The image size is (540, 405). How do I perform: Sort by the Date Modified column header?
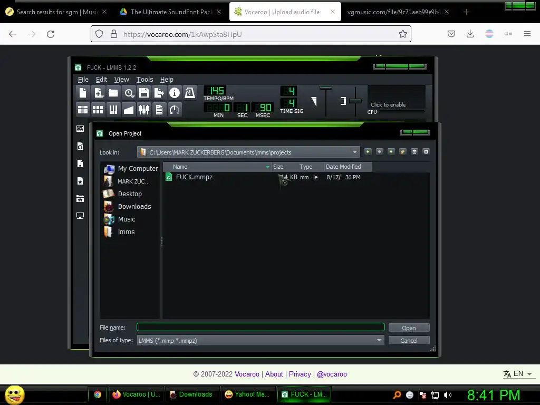[348, 167]
